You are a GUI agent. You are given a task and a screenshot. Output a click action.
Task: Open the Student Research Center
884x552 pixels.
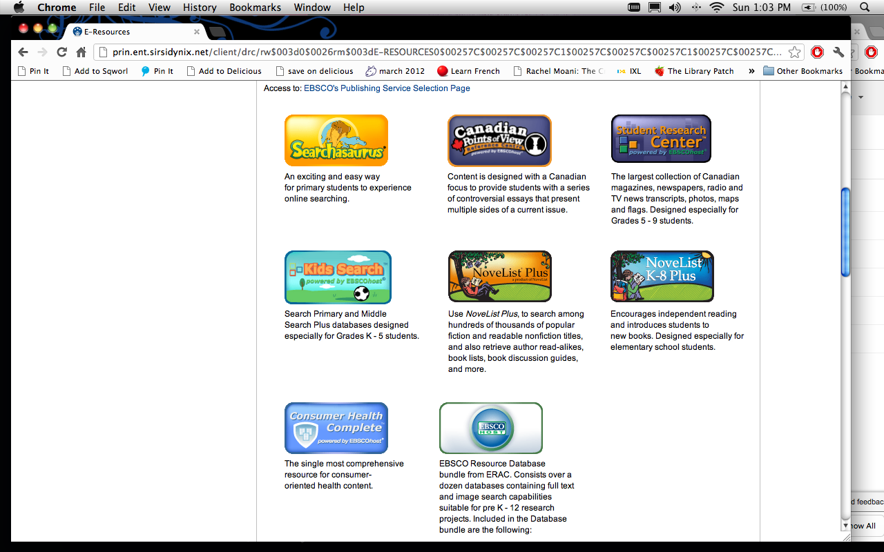pyautogui.click(x=660, y=139)
